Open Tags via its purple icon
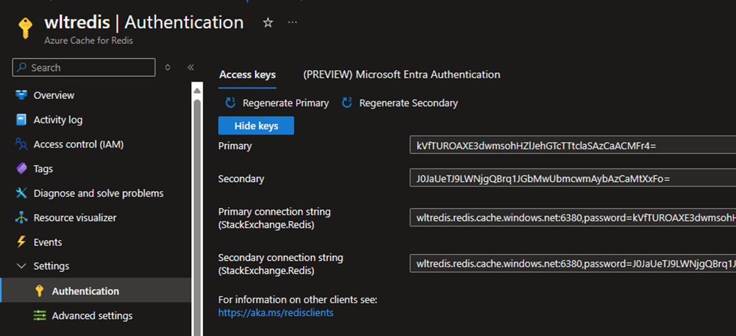The image size is (736, 336). 21,168
